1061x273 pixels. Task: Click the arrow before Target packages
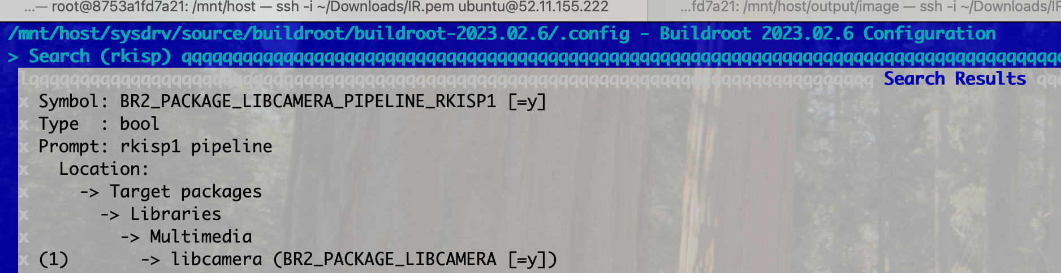click(x=89, y=192)
